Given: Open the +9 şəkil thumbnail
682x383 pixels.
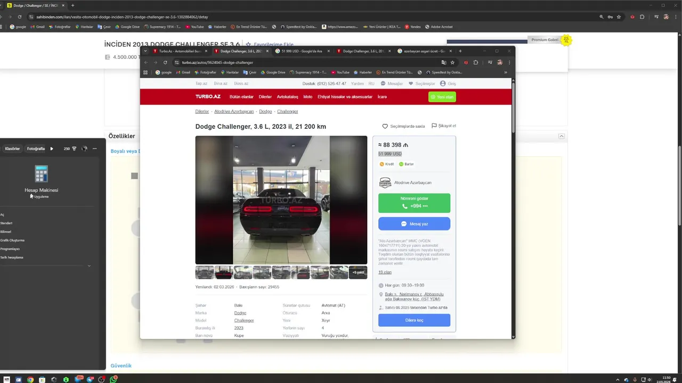Looking at the screenshot, I should click(x=358, y=272).
